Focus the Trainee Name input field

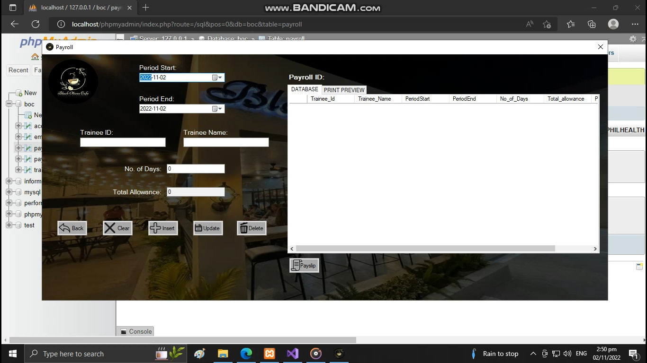click(x=226, y=142)
